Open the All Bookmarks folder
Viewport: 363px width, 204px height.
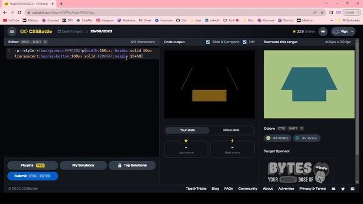[348, 20]
